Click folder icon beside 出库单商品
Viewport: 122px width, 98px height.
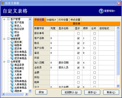12,88
